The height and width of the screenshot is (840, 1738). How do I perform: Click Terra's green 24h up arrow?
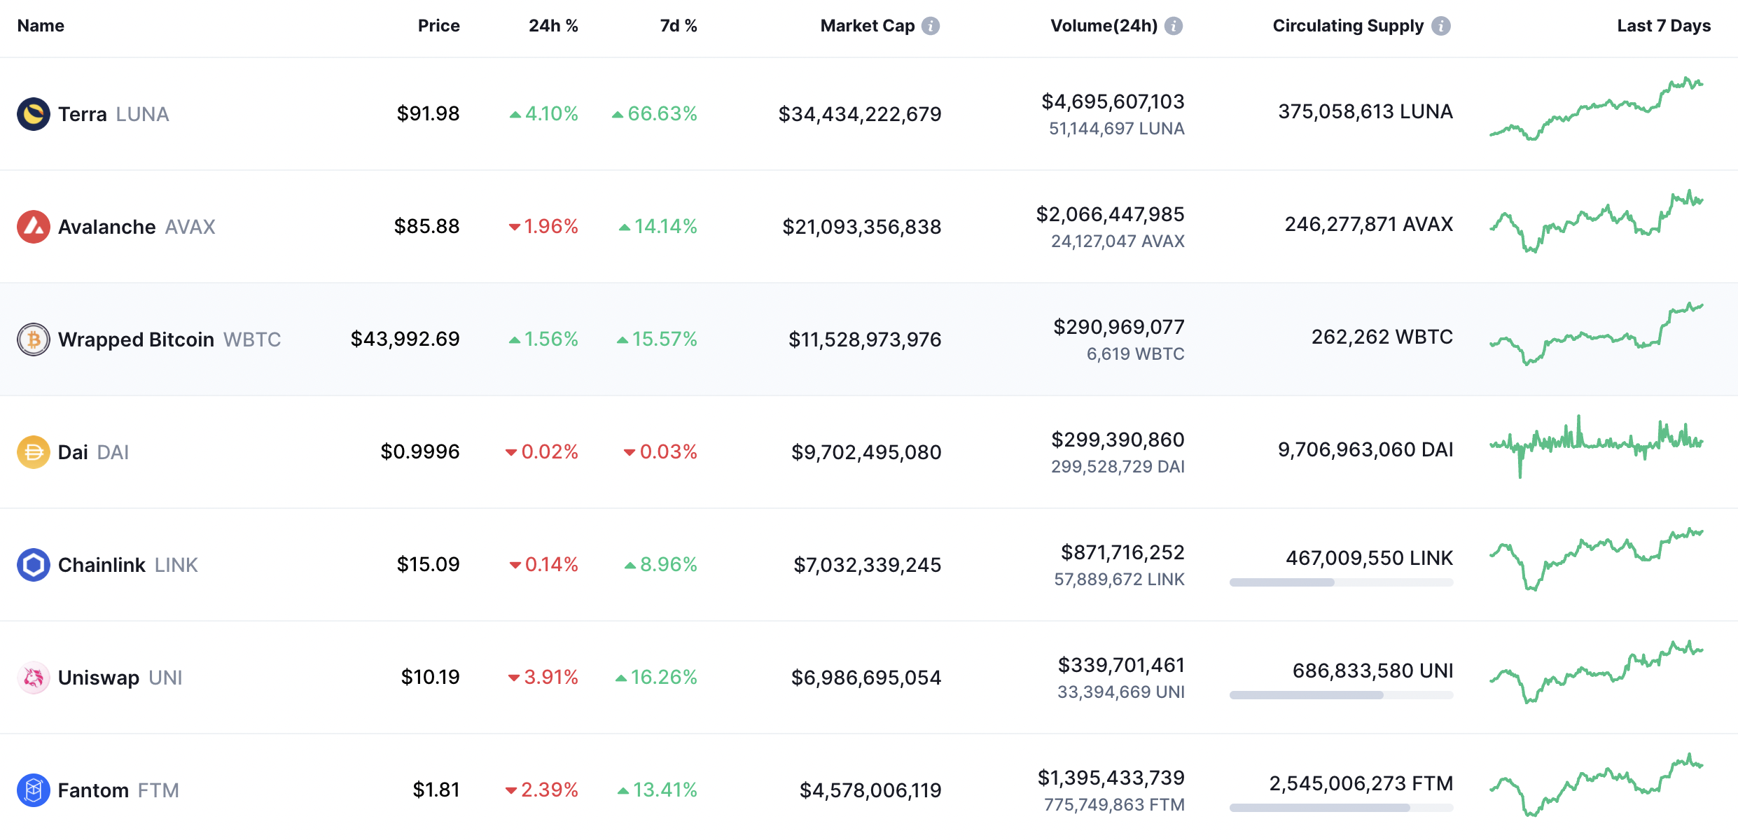tap(515, 114)
